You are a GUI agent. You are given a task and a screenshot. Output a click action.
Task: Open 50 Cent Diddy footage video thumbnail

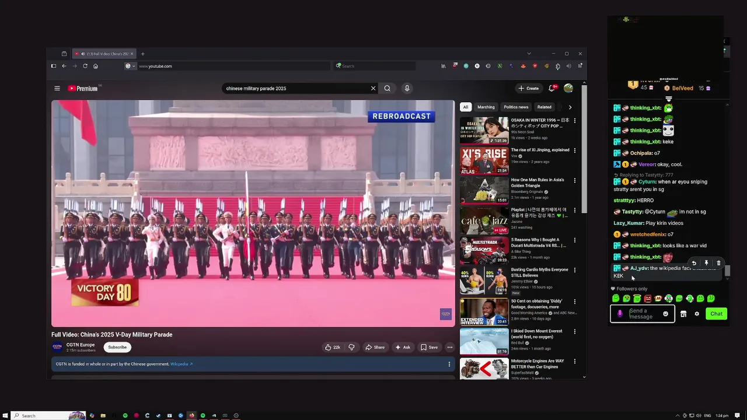click(x=484, y=311)
